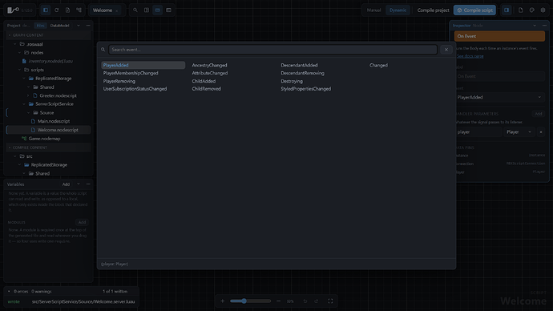Toggle the highlighted node view icon
553x311 pixels.
click(158, 10)
